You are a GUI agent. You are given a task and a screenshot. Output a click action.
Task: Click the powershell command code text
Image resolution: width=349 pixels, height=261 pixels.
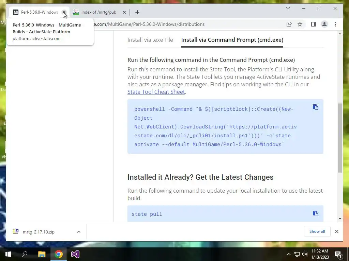coord(215,127)
